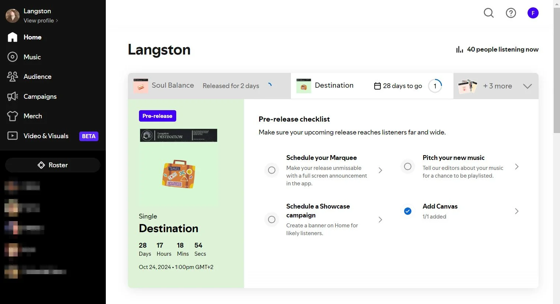Open account menu with F avatar

[x=533, y=13]
